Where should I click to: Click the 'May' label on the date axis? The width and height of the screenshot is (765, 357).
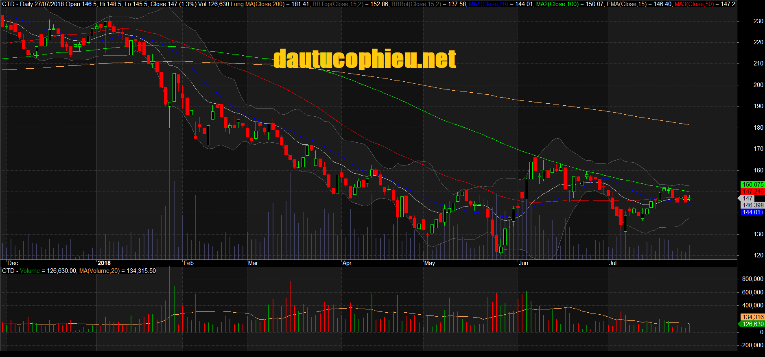430,263
